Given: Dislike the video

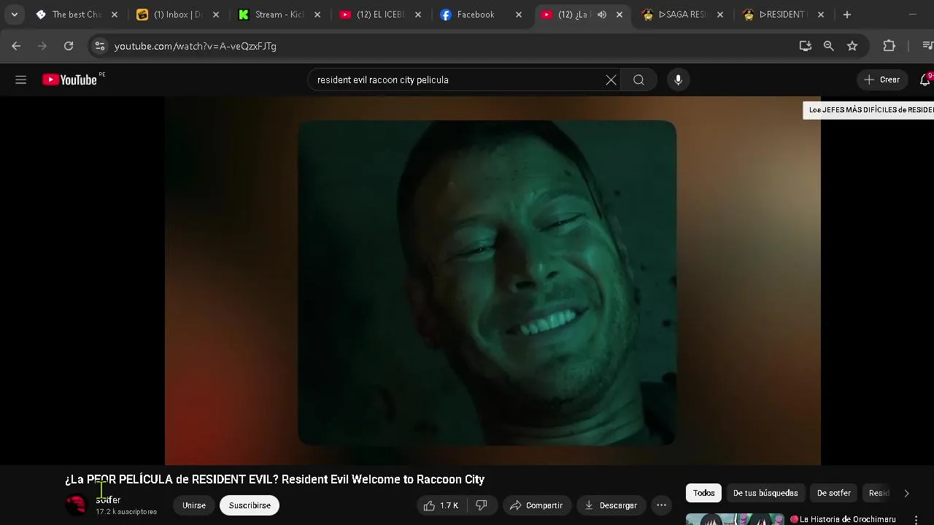Looking at the screenshot, I should 482,505.
